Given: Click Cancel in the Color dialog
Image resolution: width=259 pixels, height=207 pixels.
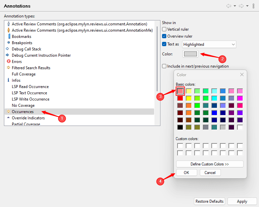Looking at the screenshot, I should (x=210, y=173).
